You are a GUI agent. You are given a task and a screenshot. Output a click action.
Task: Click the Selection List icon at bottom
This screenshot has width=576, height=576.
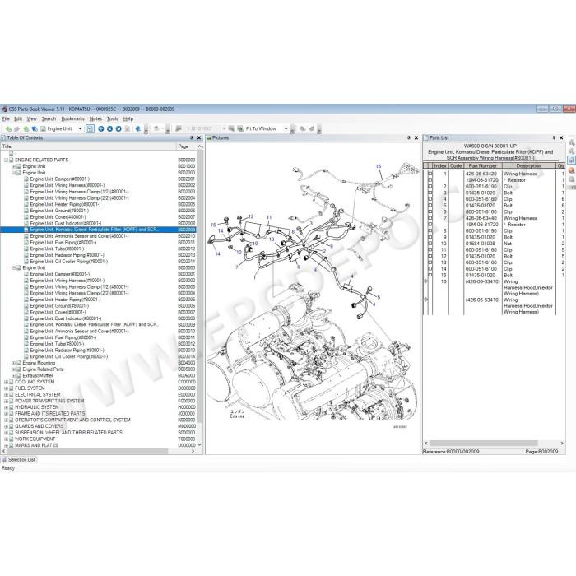pos(4,459)
